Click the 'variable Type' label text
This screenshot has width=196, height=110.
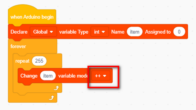point(74,32)
